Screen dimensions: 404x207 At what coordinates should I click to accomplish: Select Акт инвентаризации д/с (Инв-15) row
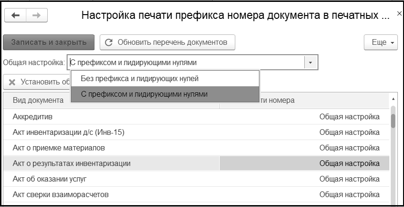click(111, 132)
